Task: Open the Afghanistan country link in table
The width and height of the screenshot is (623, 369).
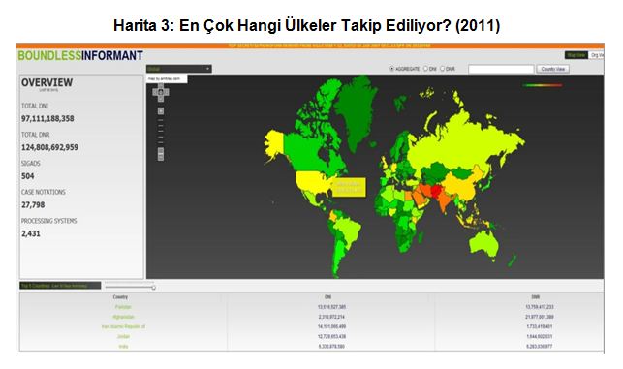Action: pyautogui.click(x=123, y=317)
